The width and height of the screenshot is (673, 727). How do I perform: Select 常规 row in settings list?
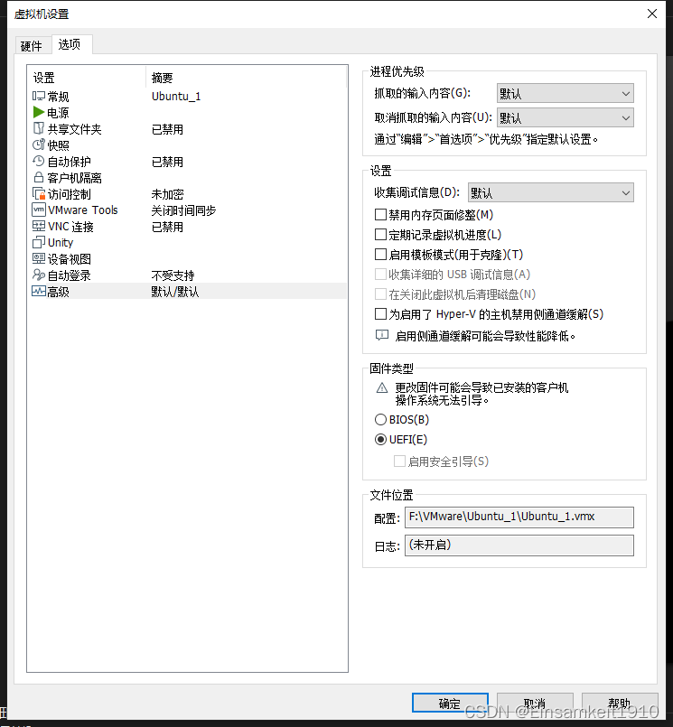click(187, 96)
